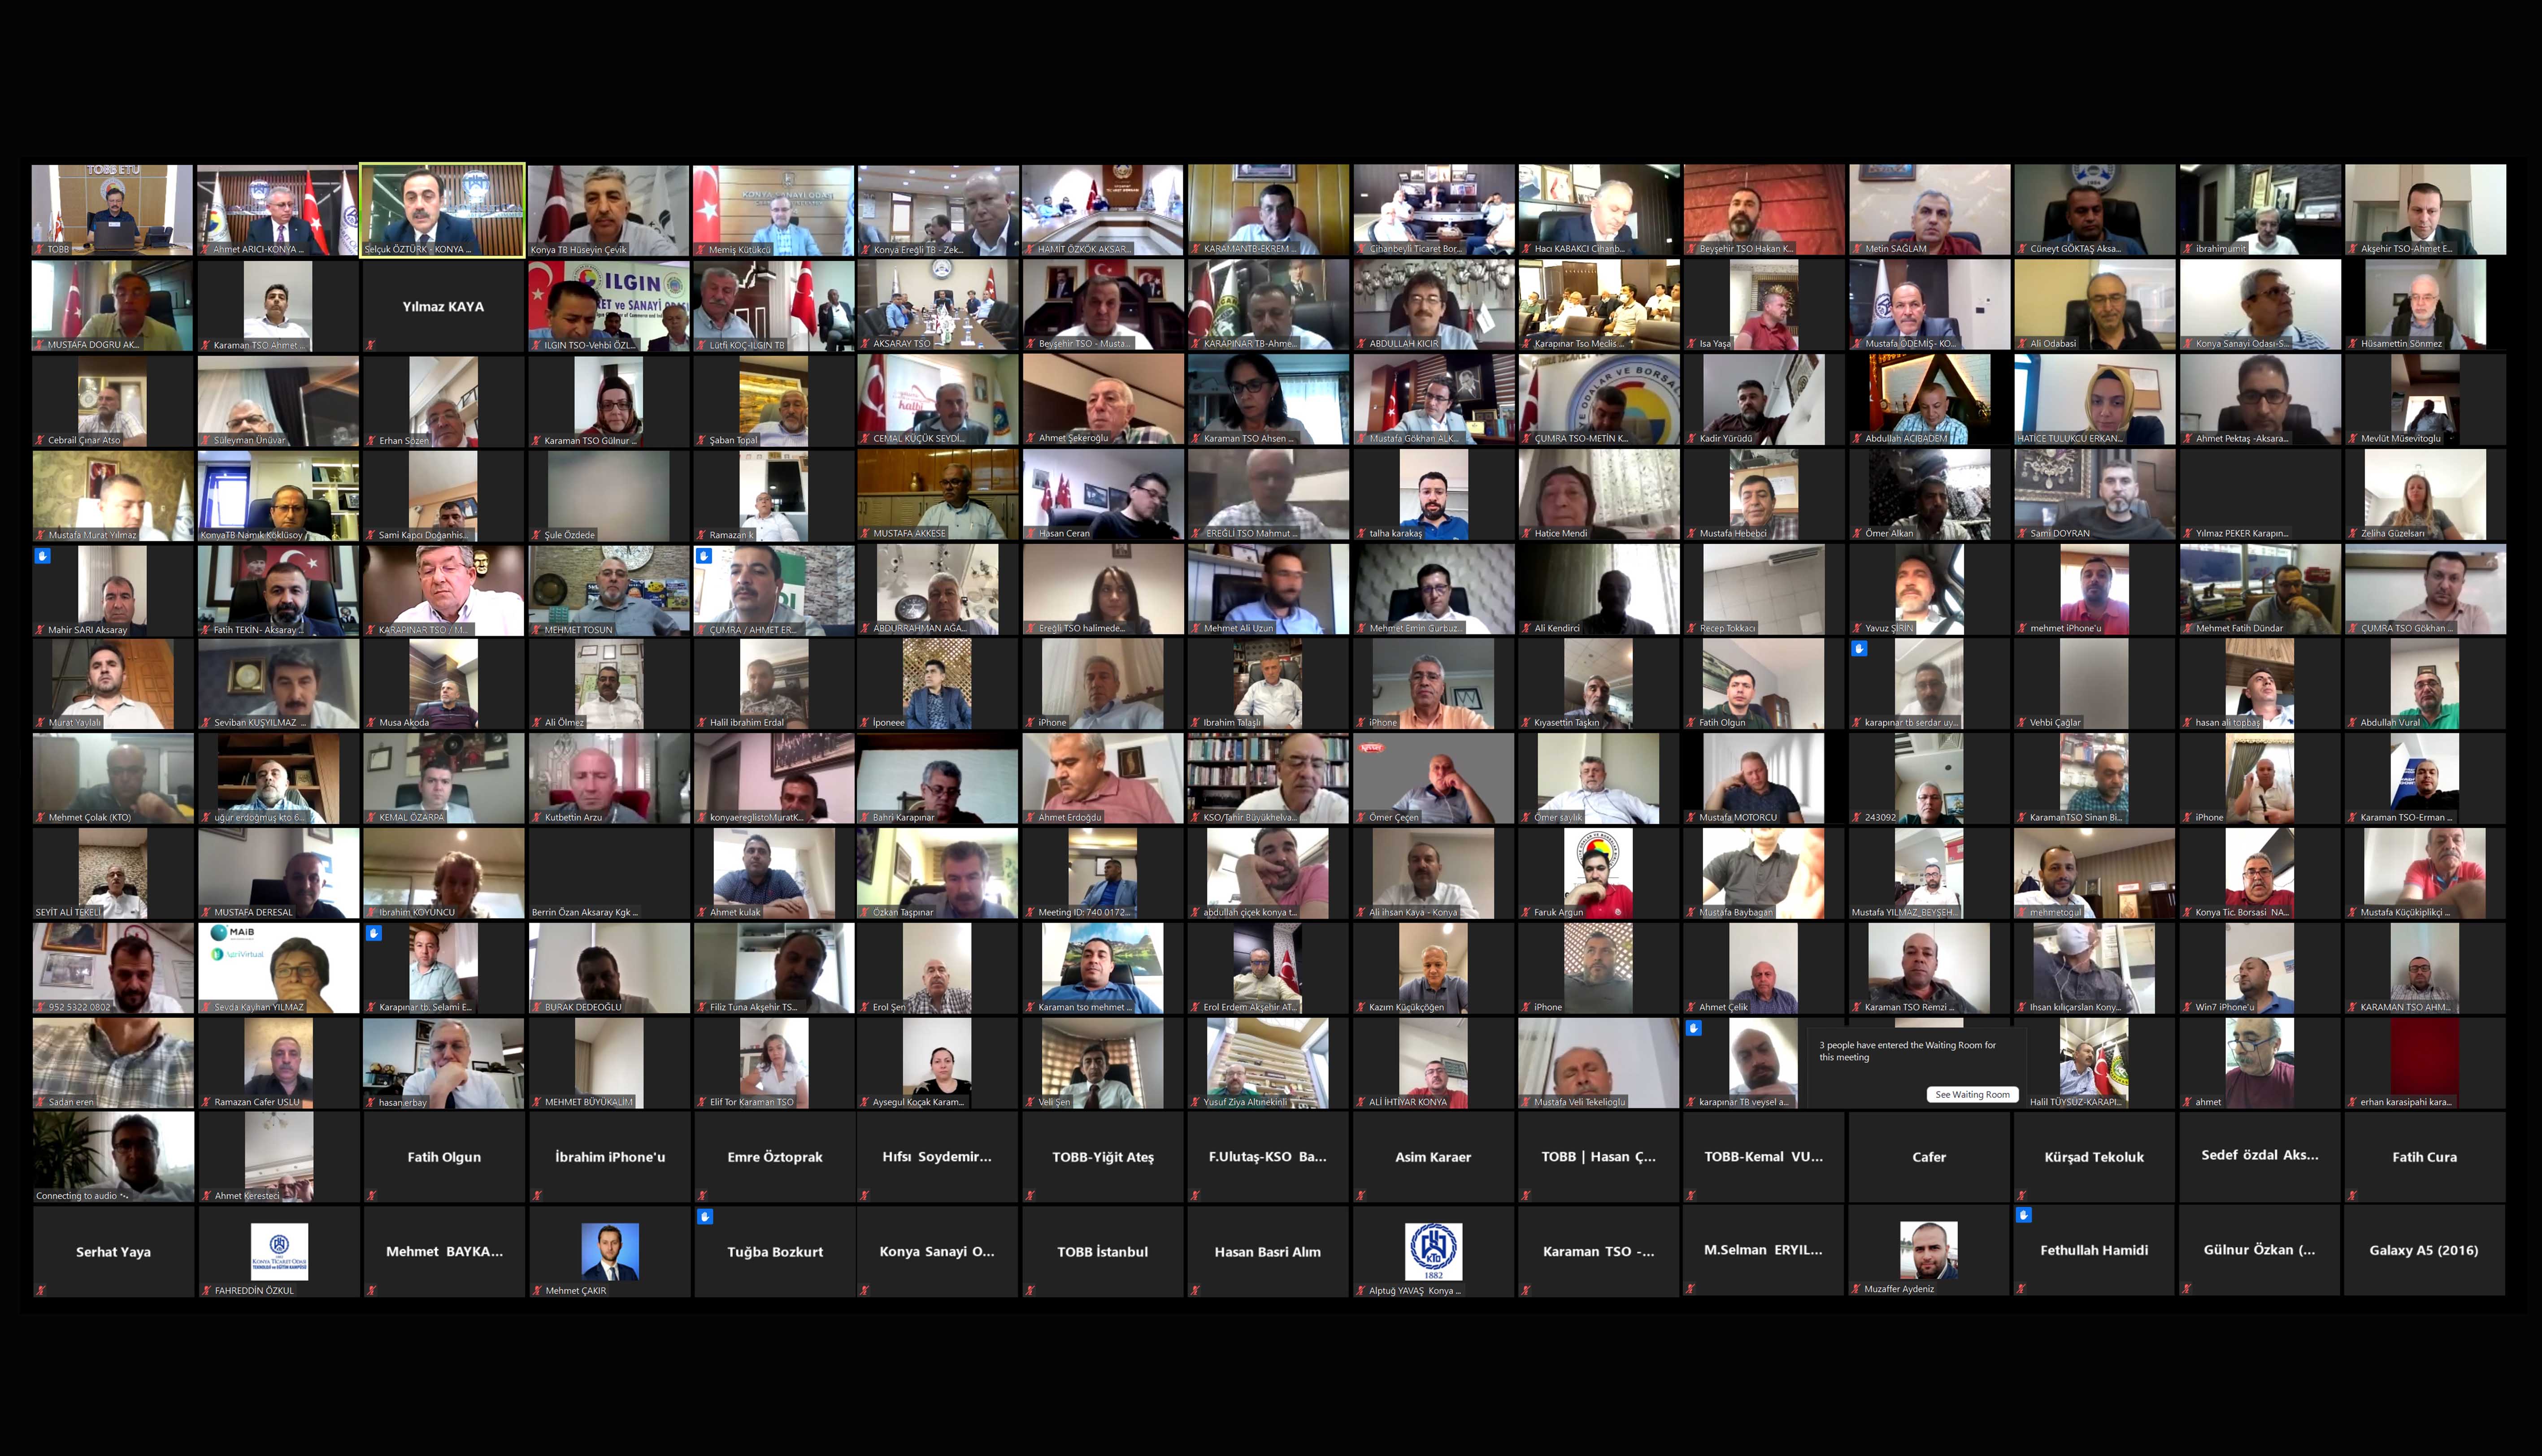Select Mehmet Çolak (KTO) video tile
This screenshot has width=2542, height=1456.
click(113, 778)
